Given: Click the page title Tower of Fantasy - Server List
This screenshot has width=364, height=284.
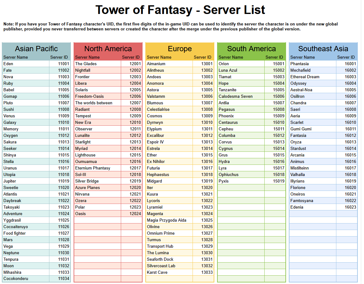Looking at the screenshot, I should point(180,10).
